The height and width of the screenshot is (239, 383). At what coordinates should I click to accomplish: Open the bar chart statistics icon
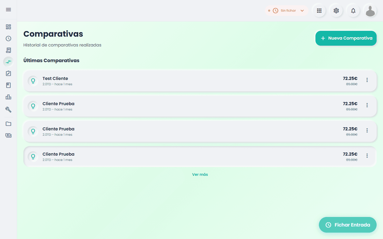coord(9,97)
